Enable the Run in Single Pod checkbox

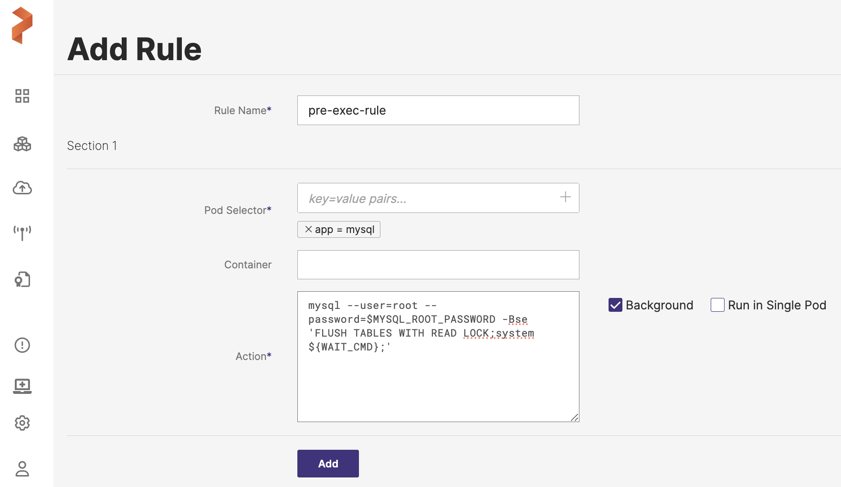[717, 305]
